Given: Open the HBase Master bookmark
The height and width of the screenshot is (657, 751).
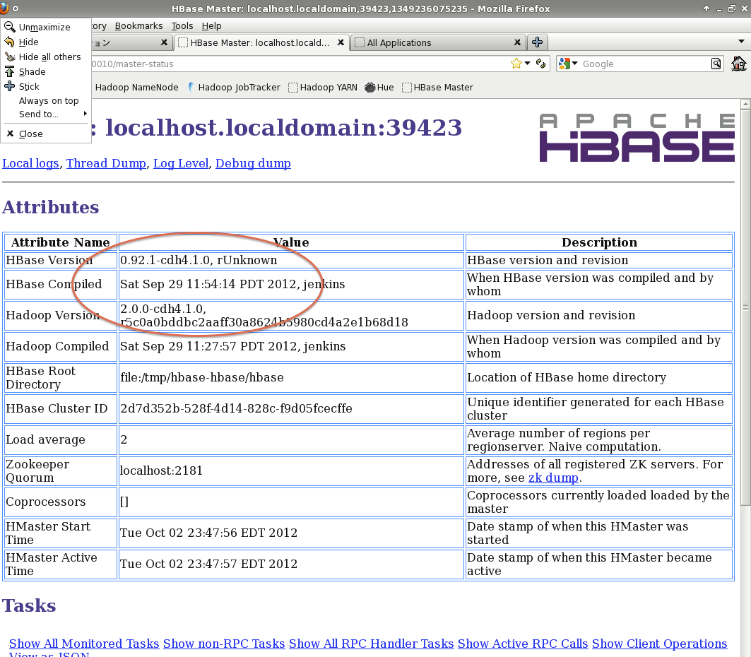Looking at the screenshot, I should [x=437, y=87].
